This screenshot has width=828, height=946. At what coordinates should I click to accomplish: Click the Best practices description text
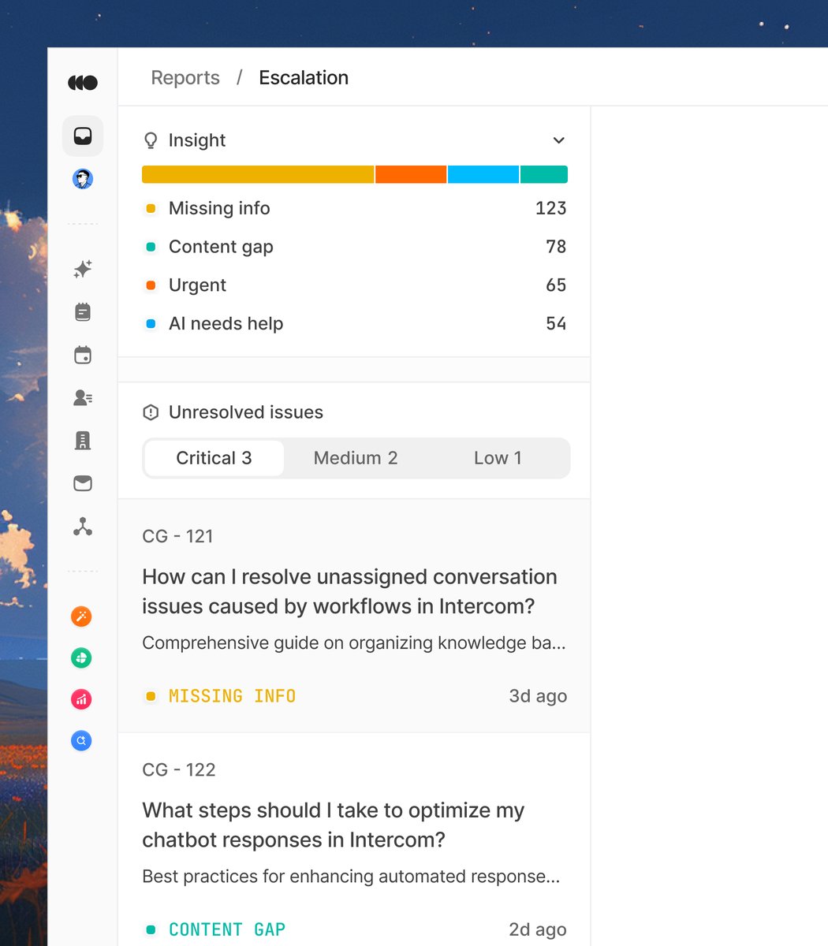coord(351,877)
